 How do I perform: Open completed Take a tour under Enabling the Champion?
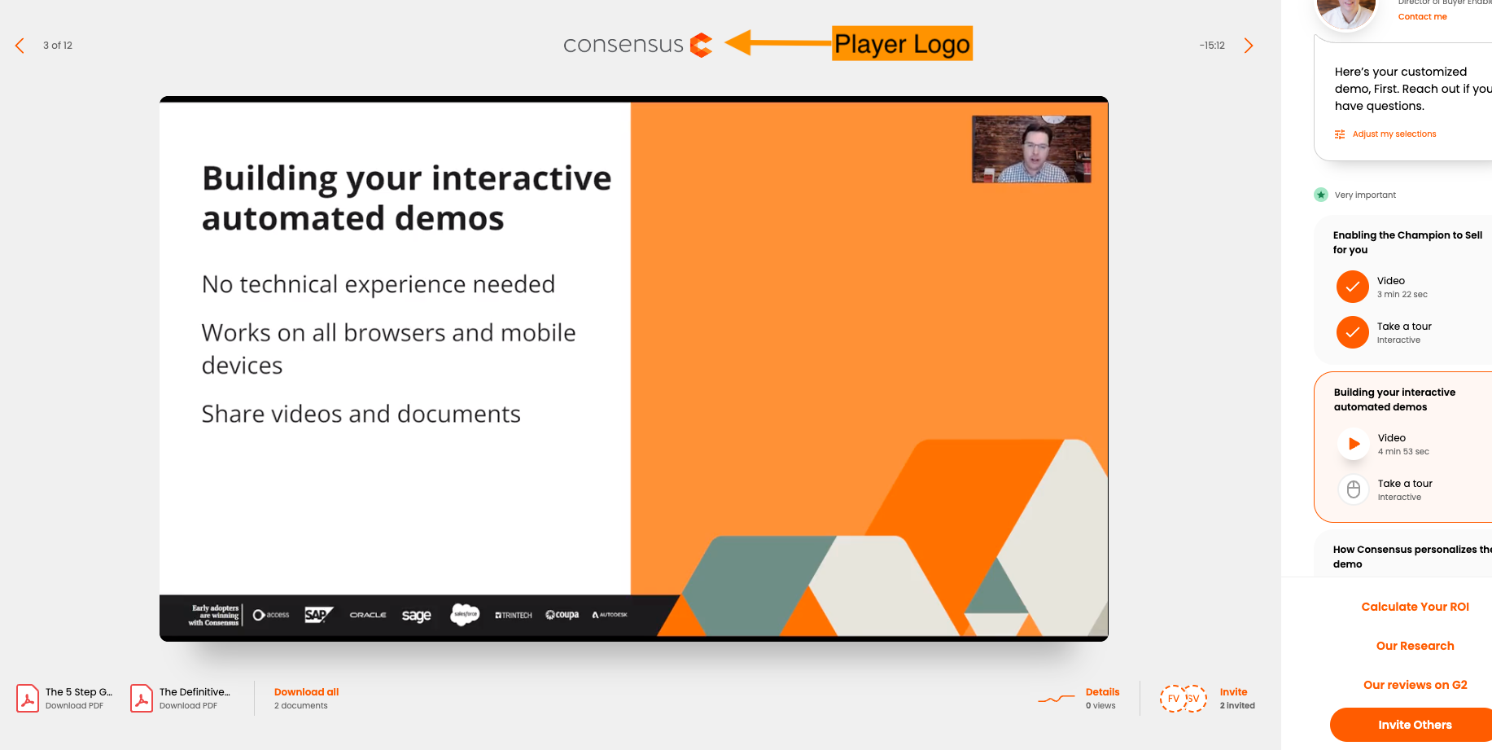coord(1353,332)
